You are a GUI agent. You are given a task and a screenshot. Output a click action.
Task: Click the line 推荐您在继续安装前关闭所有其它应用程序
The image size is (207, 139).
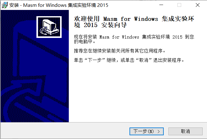tap(120, 51)
